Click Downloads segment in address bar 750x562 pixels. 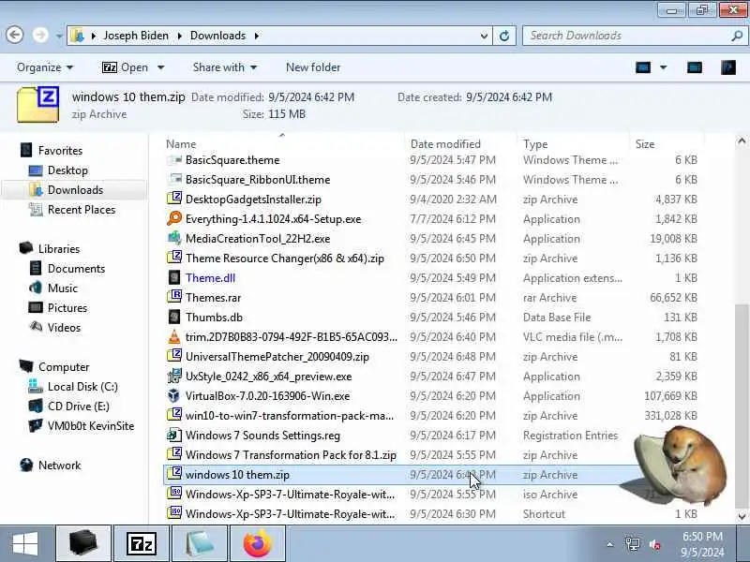click(x=217, y=36)
